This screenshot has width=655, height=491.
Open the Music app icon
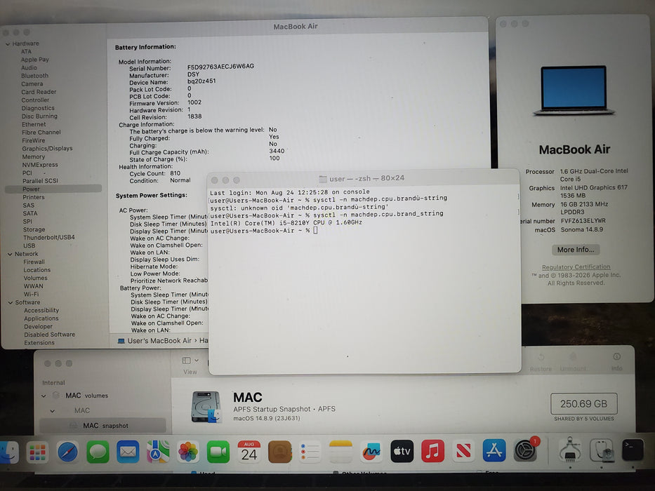[432, 451]
